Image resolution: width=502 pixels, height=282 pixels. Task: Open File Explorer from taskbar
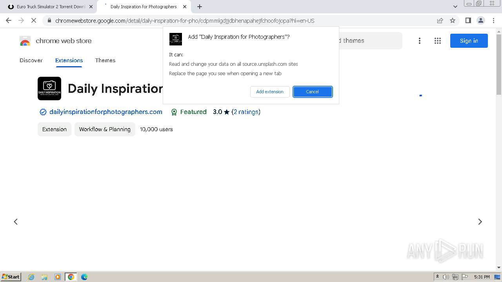(x=44, y=277)
